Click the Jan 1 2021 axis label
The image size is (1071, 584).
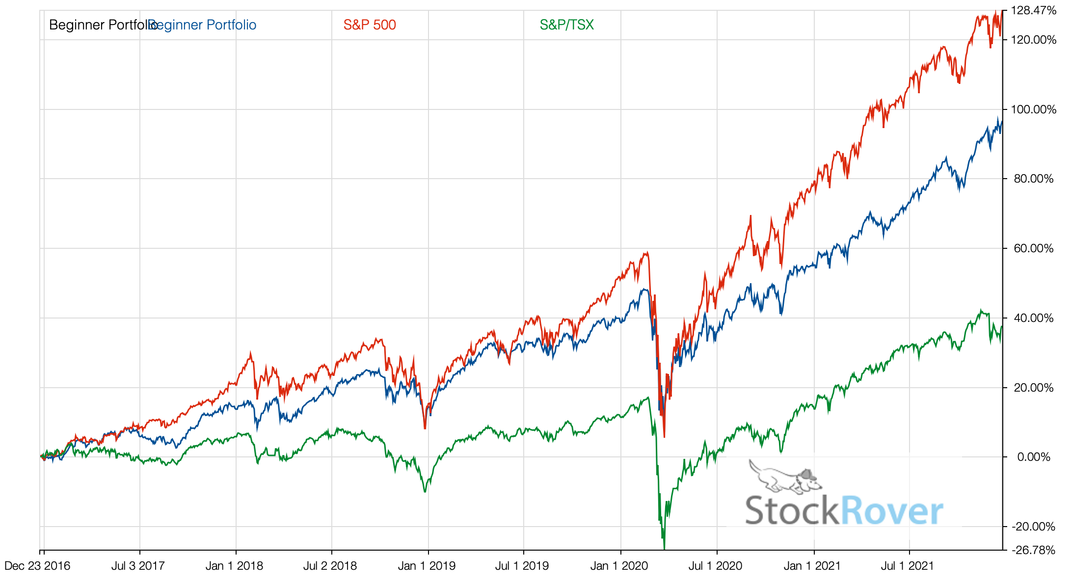click(812, 566)
